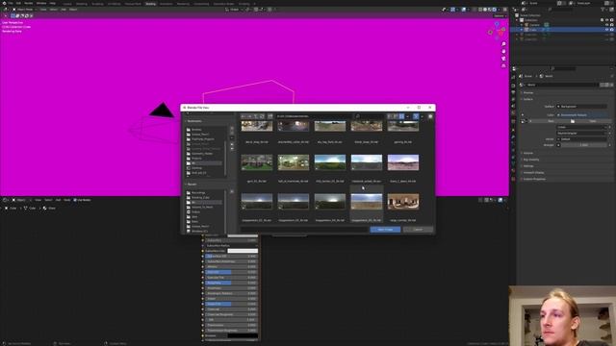Click Subsurface Color swatch on shader node
The image size is (616, 346).
point(243,251)
